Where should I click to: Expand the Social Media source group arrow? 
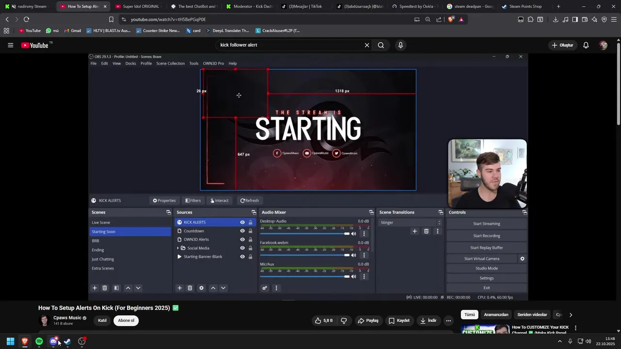tap(178, 248)
